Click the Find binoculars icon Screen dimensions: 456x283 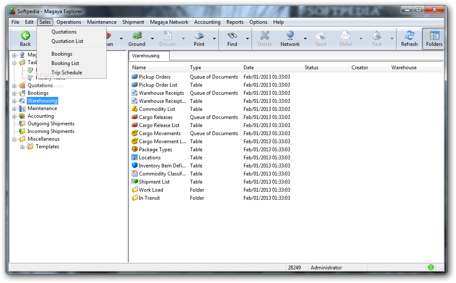click(232, 36)
